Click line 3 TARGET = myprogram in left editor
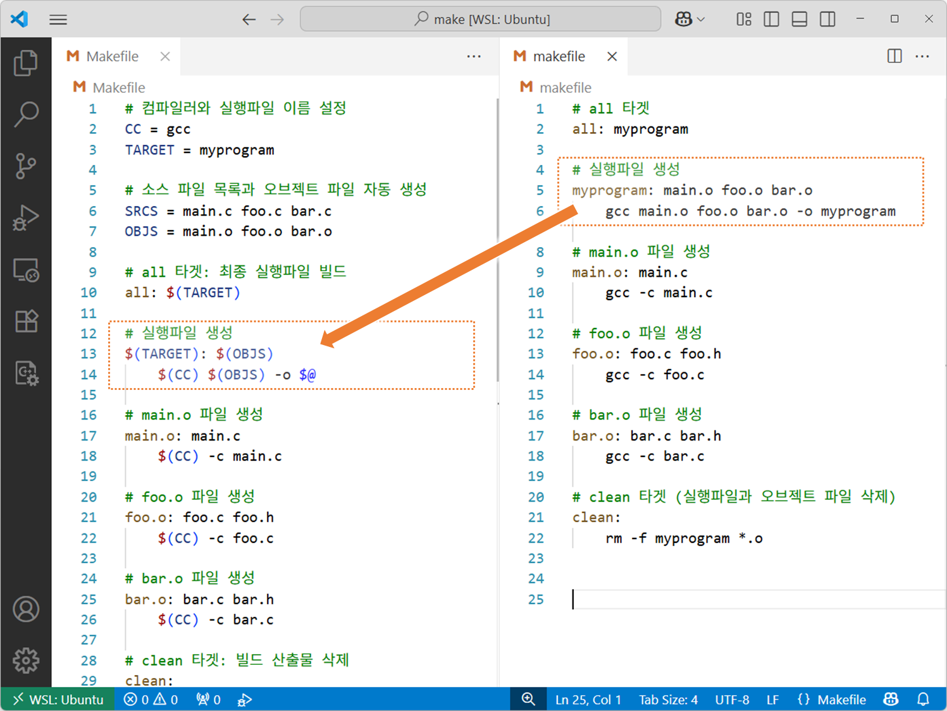This screenshot has width=947, height=711. 199,150
